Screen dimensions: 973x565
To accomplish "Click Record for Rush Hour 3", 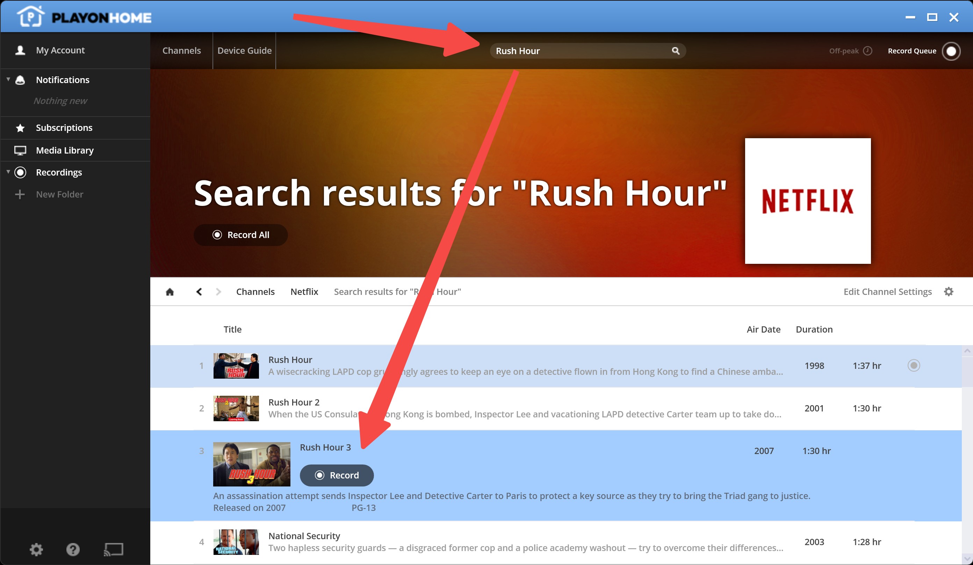I will [x=337, y=475].
